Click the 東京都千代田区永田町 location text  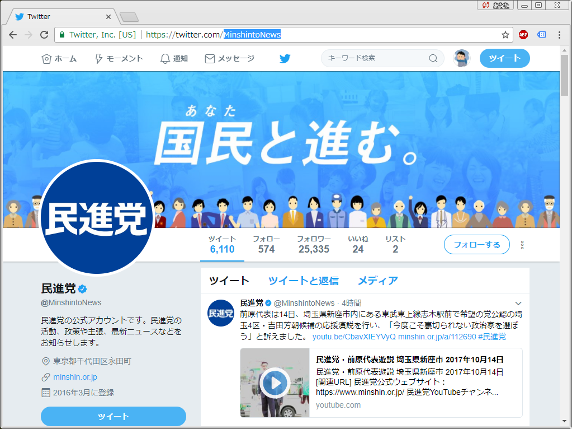click(92, 361)
